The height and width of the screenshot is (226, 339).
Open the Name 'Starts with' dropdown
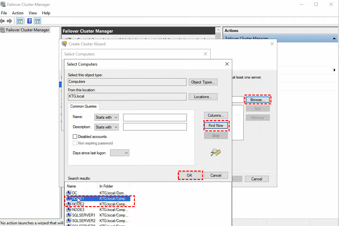(106, 117)
